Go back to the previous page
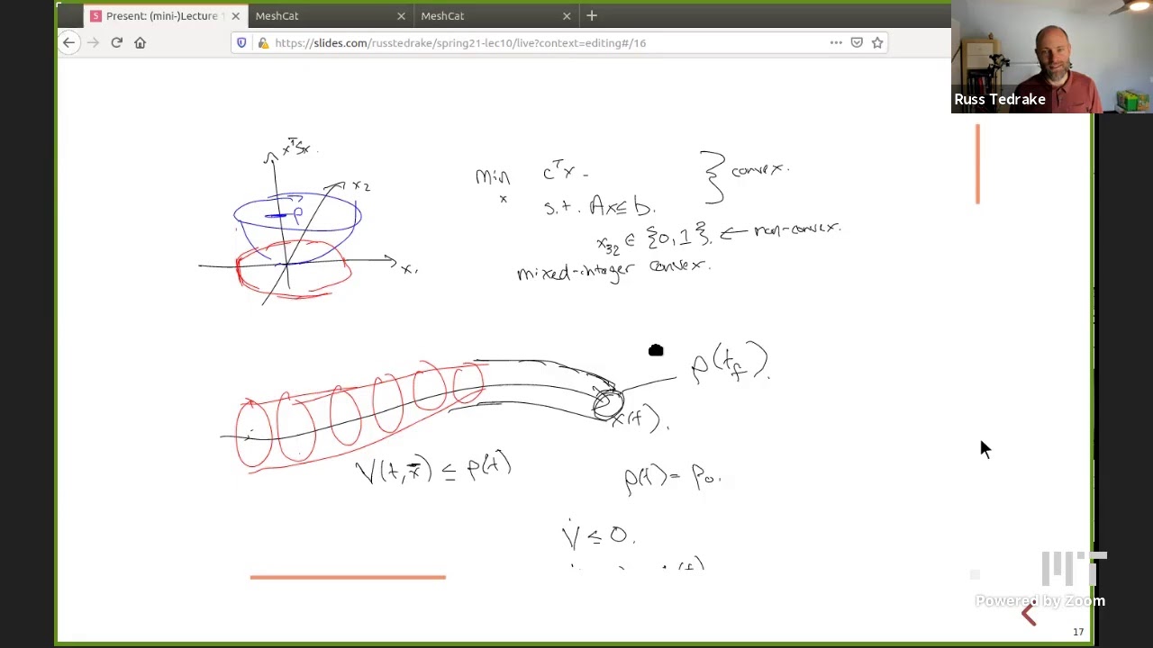 [68, 42]
